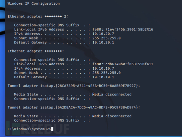Click 'Media disconnected' under the 6A2D8ACA adapter
The image size is (182, 137).
pos(112,116)
